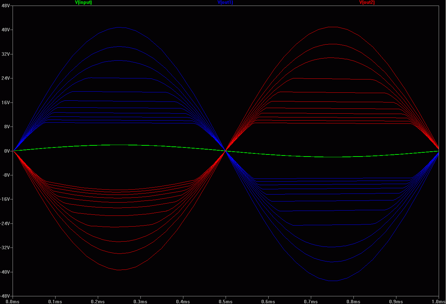Select the blue V(out1) trace label
The width and height of the screenshot is (446, 304).
point(225,2)
